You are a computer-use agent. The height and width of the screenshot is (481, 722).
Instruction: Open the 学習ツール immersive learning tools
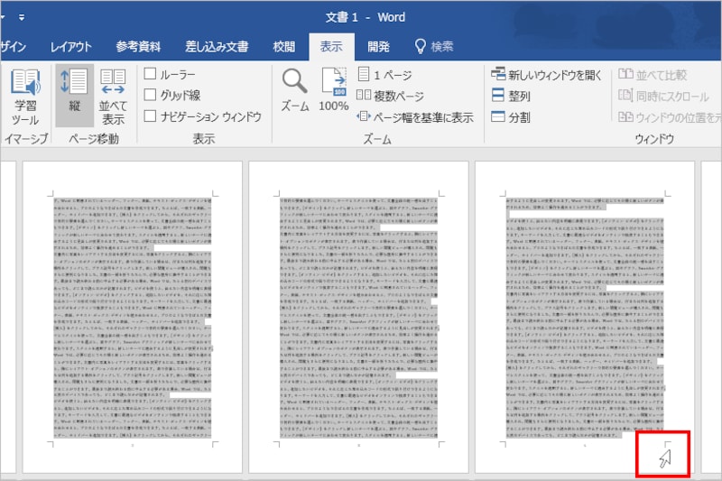click(25, 97)
